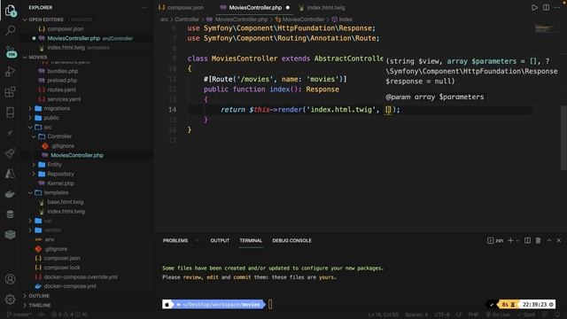
Task: Click the PHP language mode in status bar
Action: tap(474, 315)
